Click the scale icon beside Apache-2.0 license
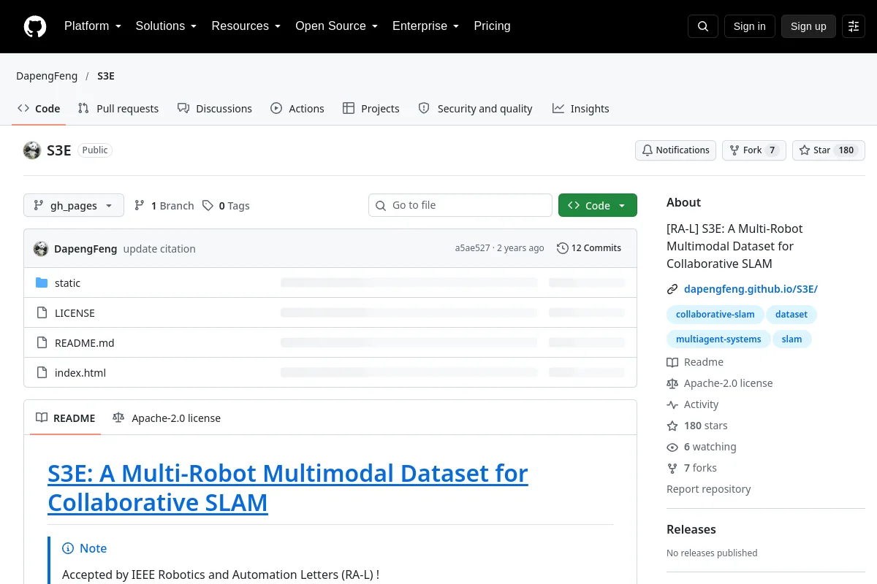 pyautogui.click(x=672, y=383)
